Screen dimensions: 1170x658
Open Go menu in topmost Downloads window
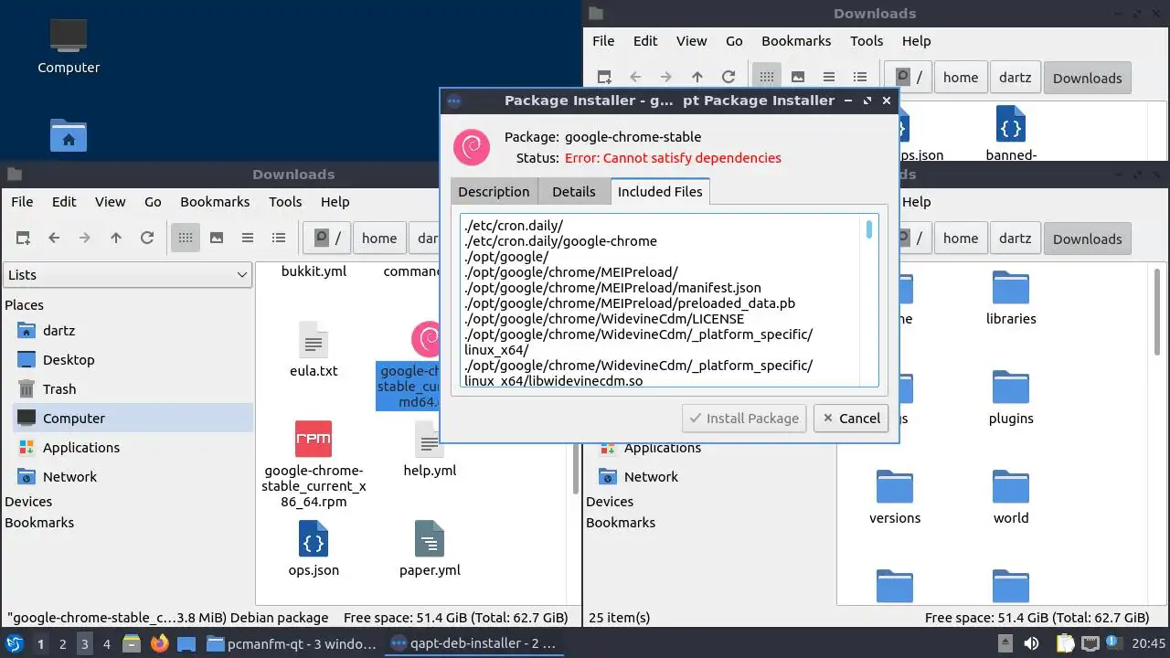point(734,41)
